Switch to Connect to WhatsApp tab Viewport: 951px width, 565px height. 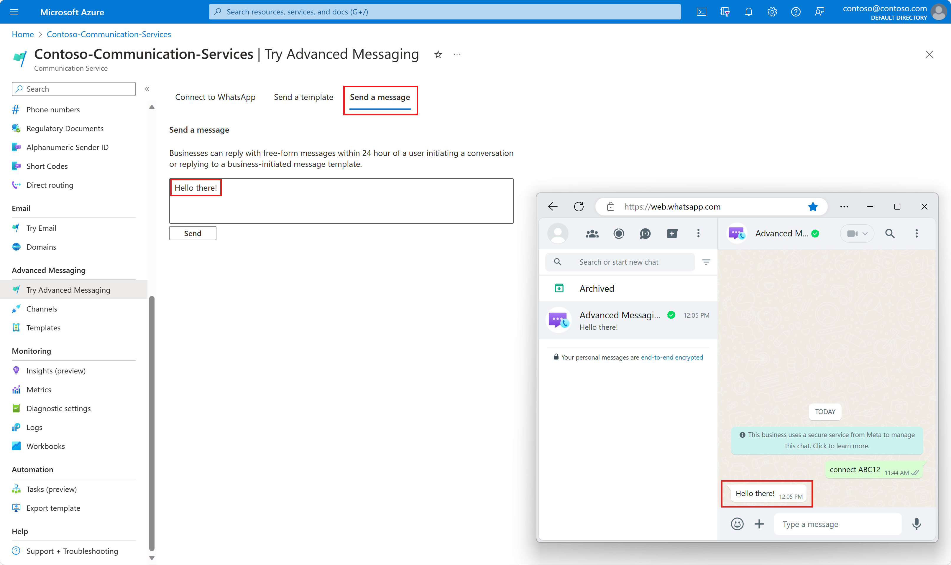click(x=215, y=97)
